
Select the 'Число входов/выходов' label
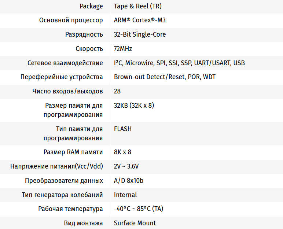pos(67,91)
